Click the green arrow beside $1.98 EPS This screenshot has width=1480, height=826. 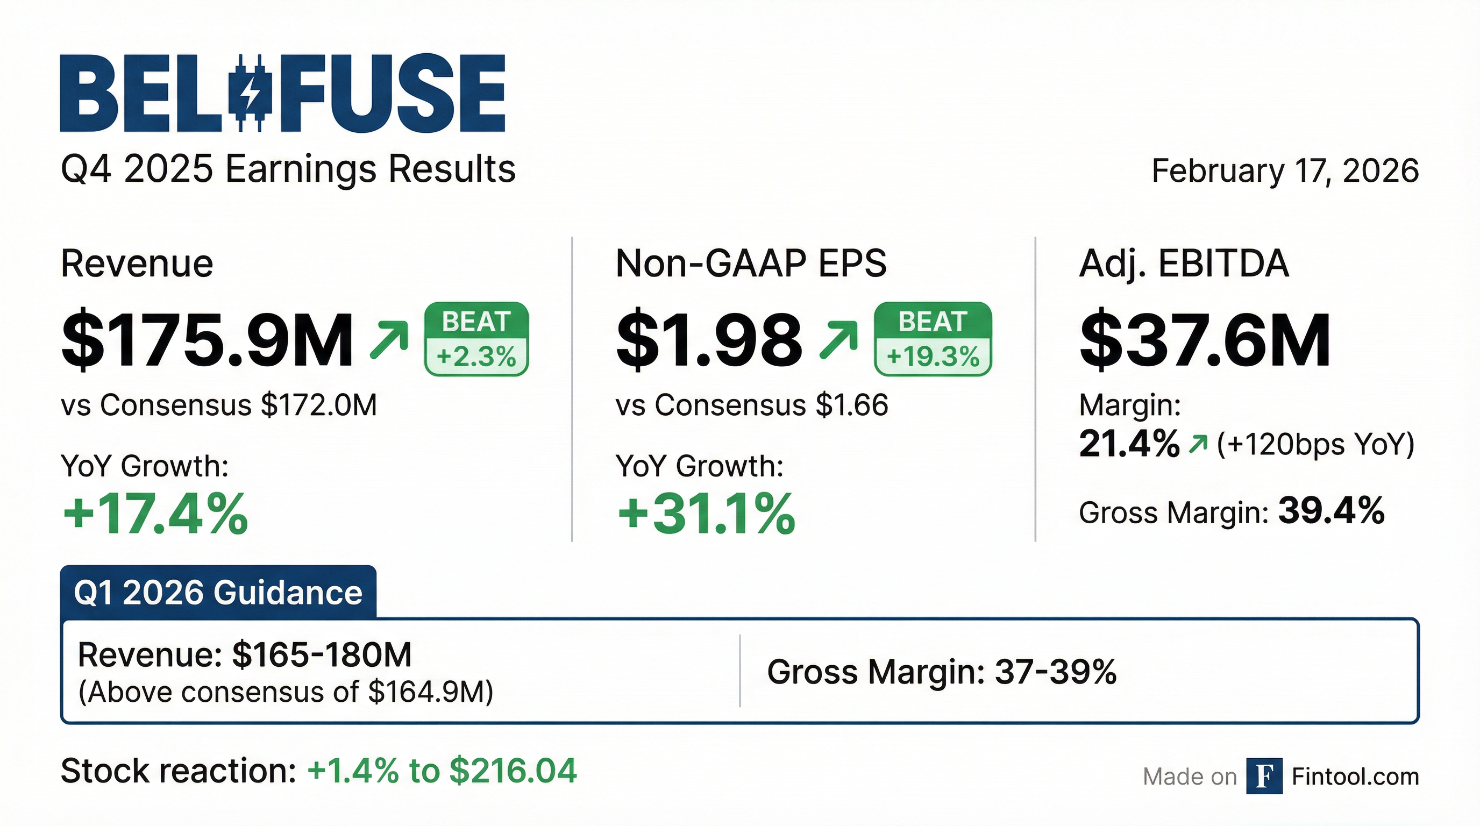[838, 339]
